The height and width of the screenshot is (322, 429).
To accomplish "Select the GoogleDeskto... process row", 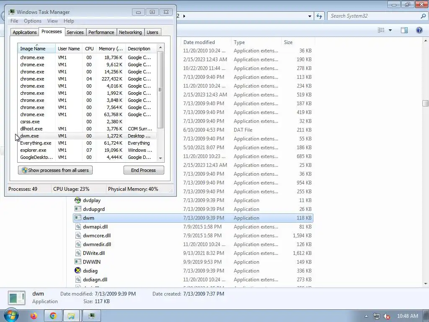I will tap(87, 157).
